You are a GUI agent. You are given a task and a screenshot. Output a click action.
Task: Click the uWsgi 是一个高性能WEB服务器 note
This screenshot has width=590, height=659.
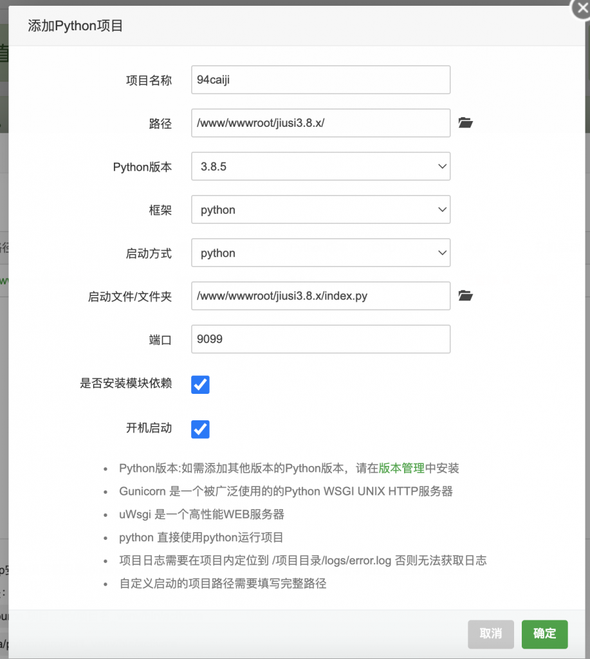[202, 514]
